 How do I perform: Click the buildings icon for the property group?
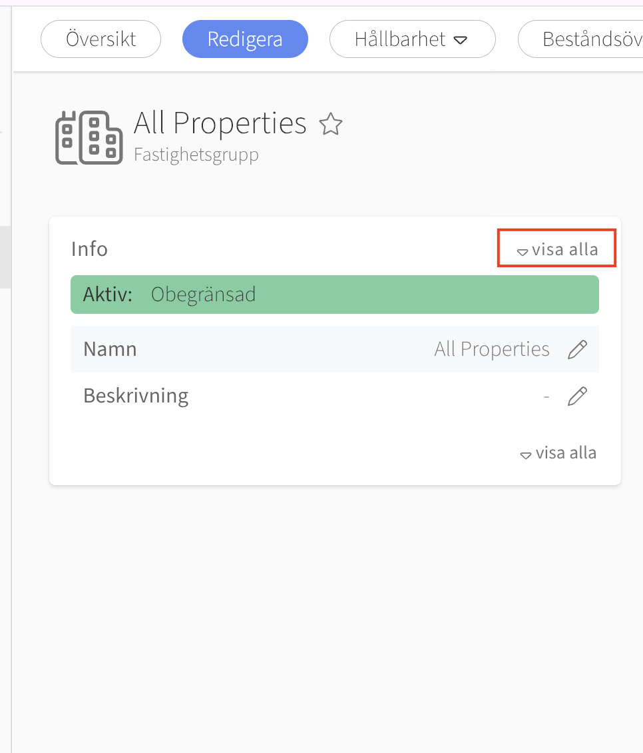pyautogui.click(x=89, y=137)
